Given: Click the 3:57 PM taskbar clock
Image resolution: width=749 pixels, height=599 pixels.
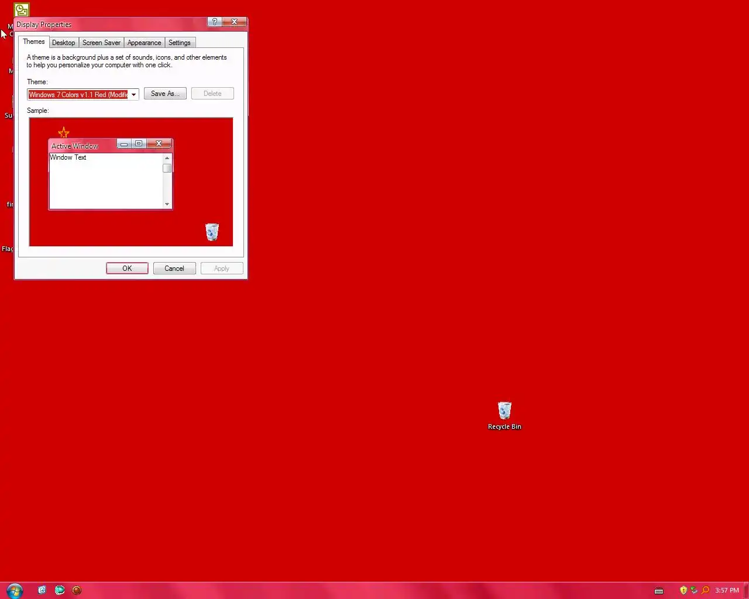Looking at the screenshot, I should (x=727, y=590).
